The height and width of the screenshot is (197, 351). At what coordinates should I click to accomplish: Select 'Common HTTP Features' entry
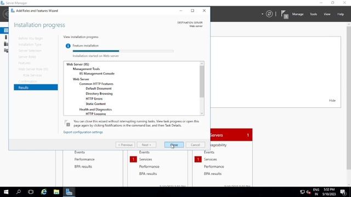point(97,84)
